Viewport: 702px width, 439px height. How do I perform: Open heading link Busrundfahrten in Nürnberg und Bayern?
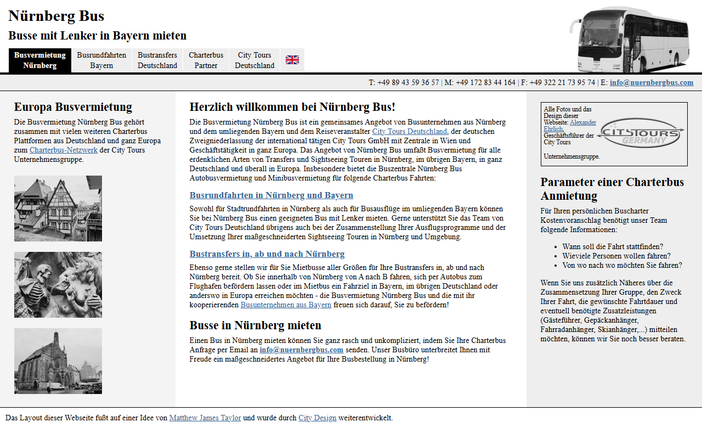tap(271, 195)
